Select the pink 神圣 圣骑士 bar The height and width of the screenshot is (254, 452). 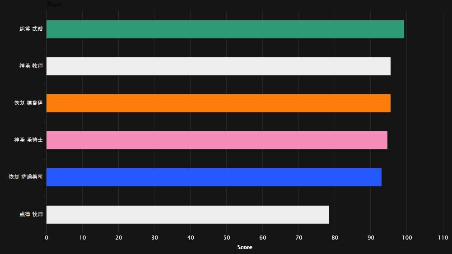click(x=217, y=140)
